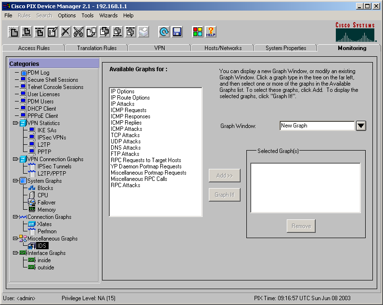Switch to the VPN tab
This screenshot has height=305, width=383.
click(x=159, y=48)
